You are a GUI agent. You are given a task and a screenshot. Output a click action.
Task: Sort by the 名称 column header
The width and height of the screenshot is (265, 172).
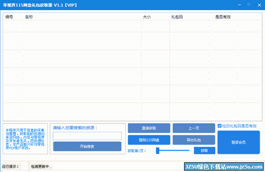29,17
